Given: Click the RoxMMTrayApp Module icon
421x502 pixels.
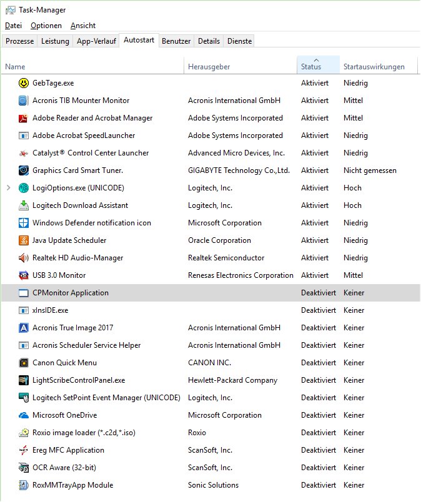Looking at the screenshot, I should [23, 485].
